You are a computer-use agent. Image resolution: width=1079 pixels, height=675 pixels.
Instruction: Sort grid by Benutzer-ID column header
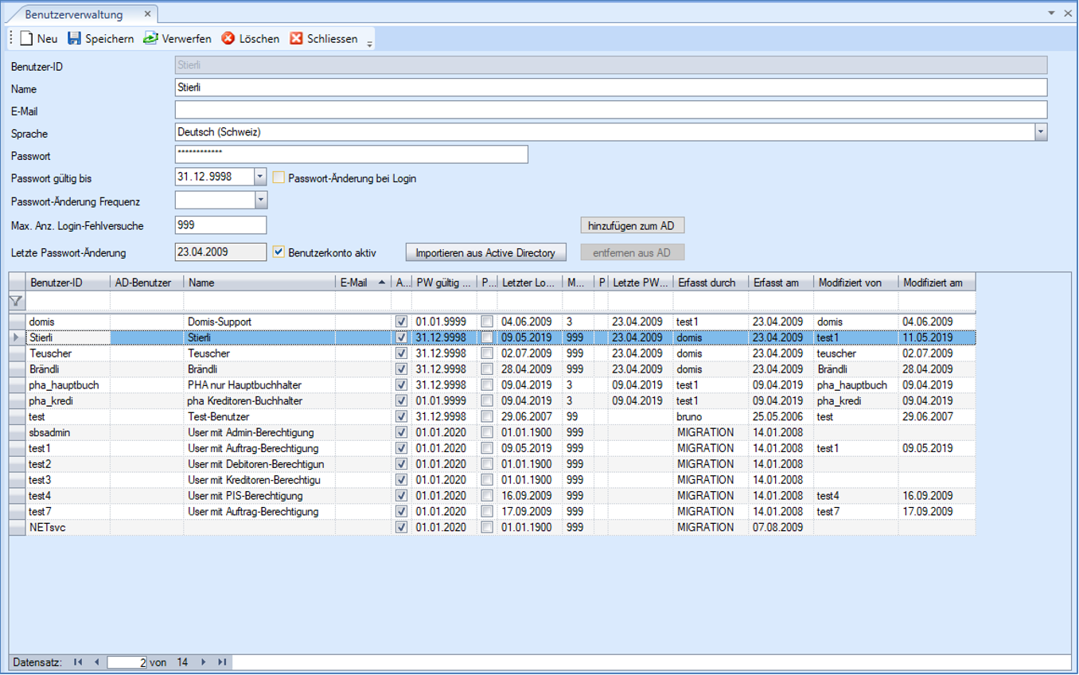(x=56, y=283)
